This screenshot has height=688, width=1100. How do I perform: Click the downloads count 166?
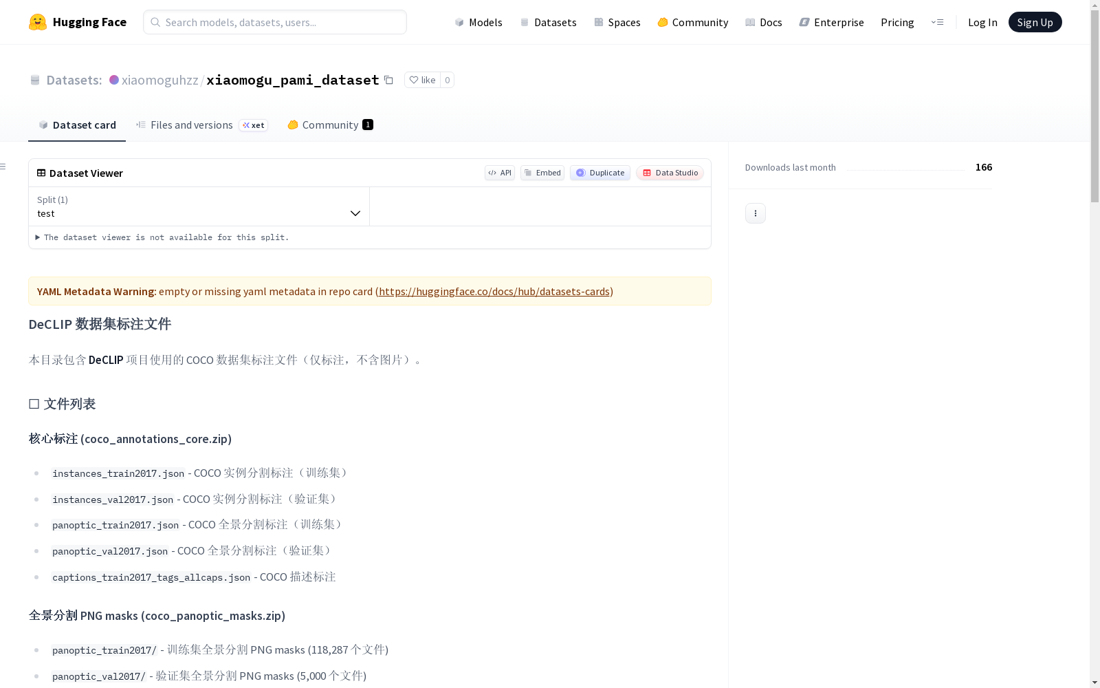point(984,167)
